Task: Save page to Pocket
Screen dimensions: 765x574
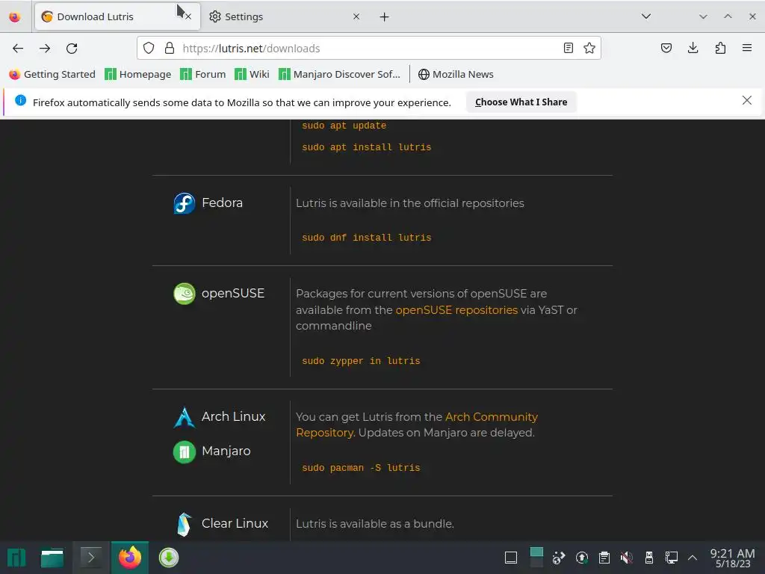Action: [666, 49]
